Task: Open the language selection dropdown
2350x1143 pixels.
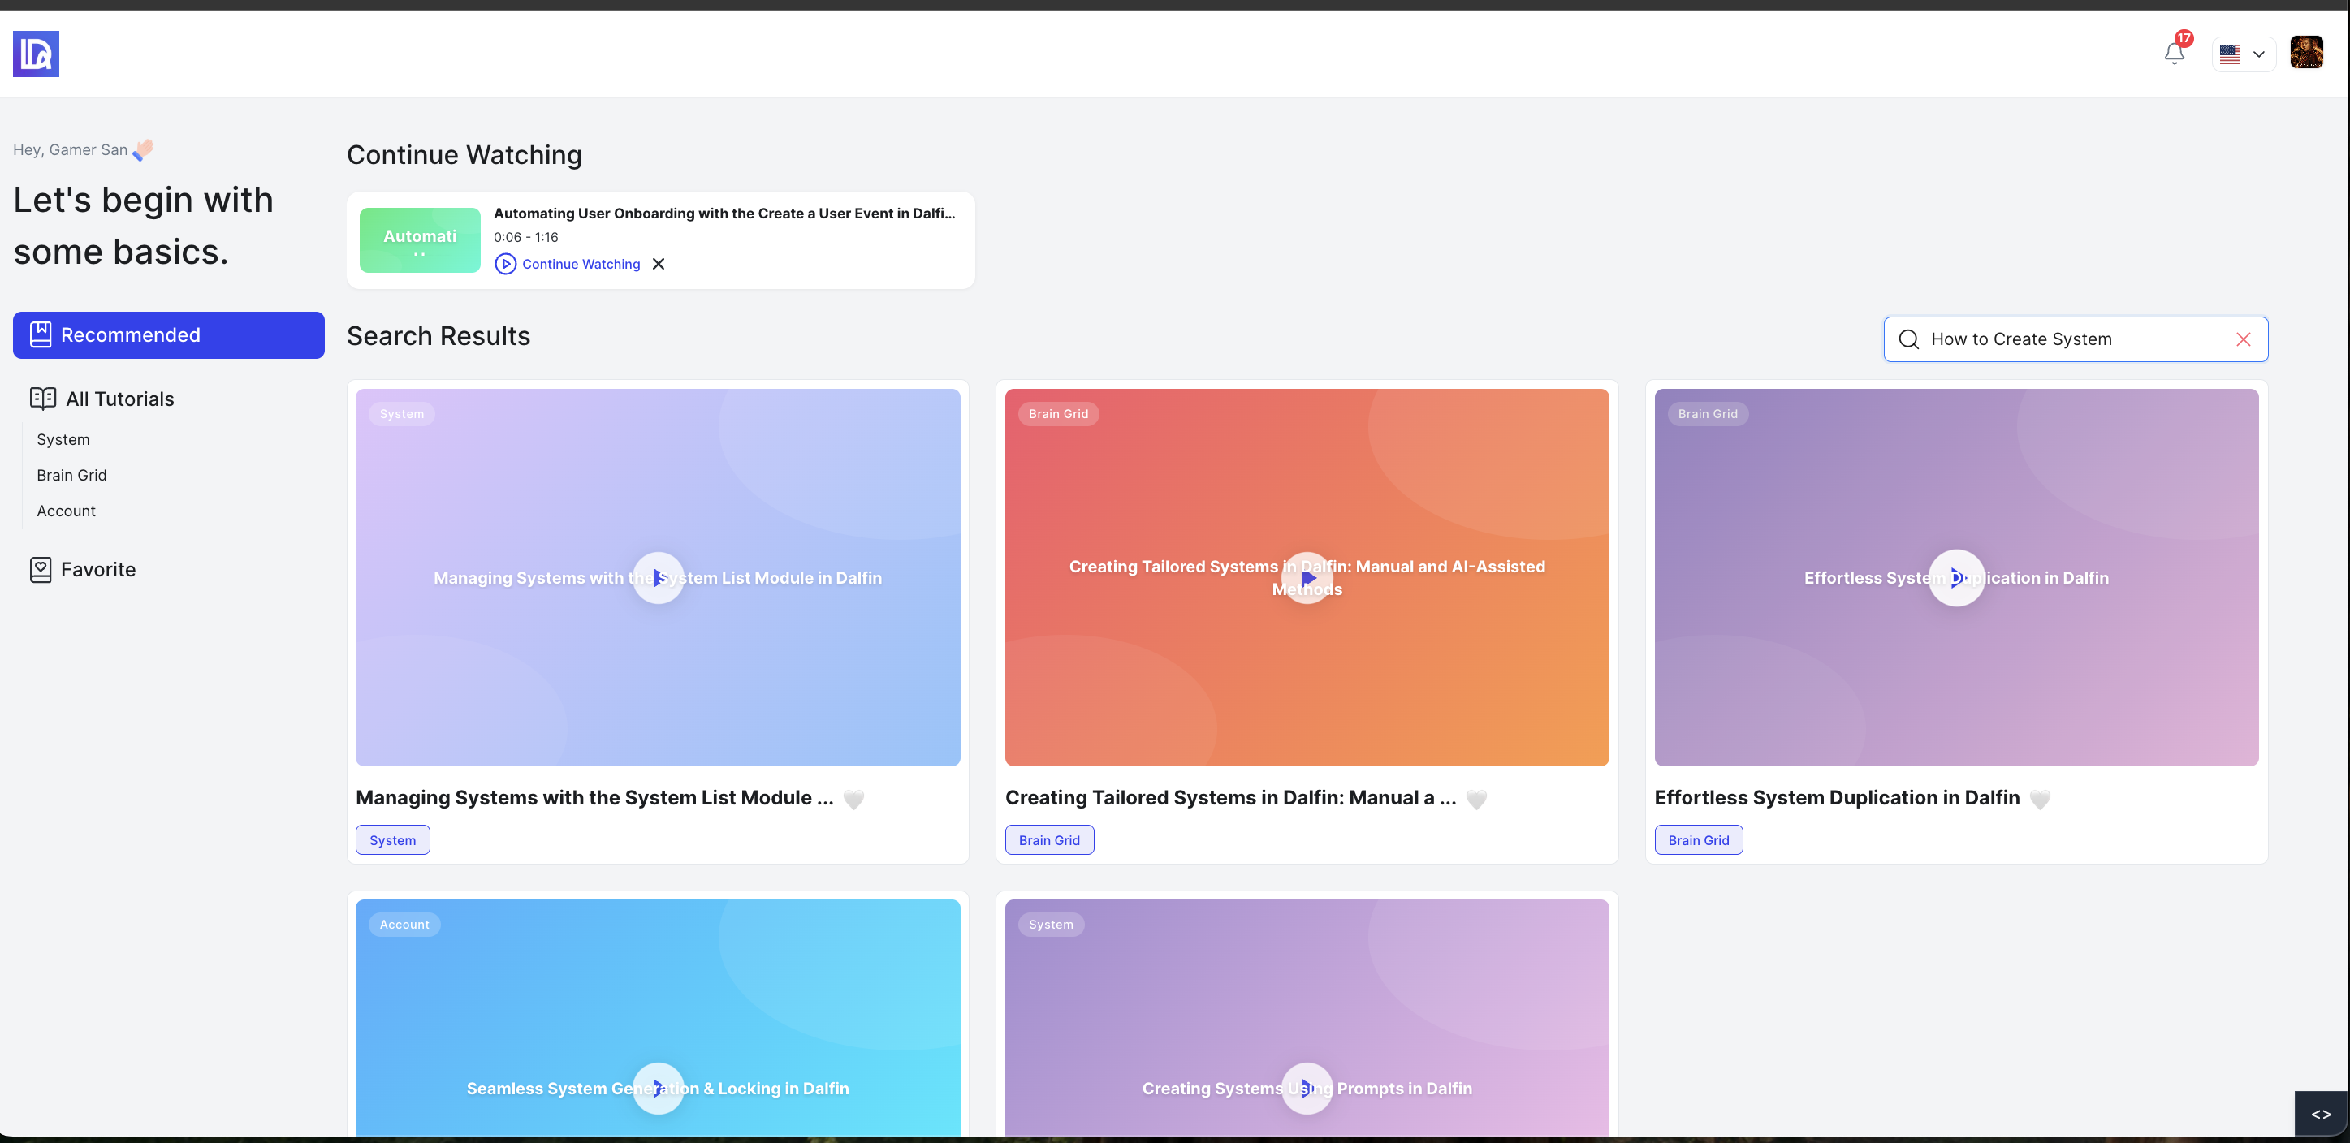Action: click(2244, 54)
